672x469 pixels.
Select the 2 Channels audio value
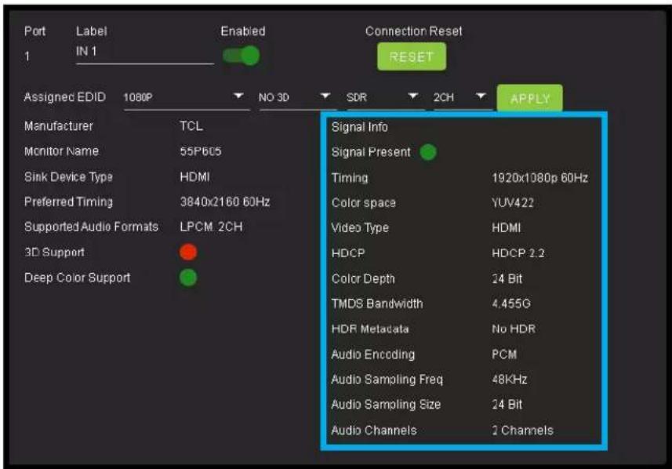coord(522,430)
